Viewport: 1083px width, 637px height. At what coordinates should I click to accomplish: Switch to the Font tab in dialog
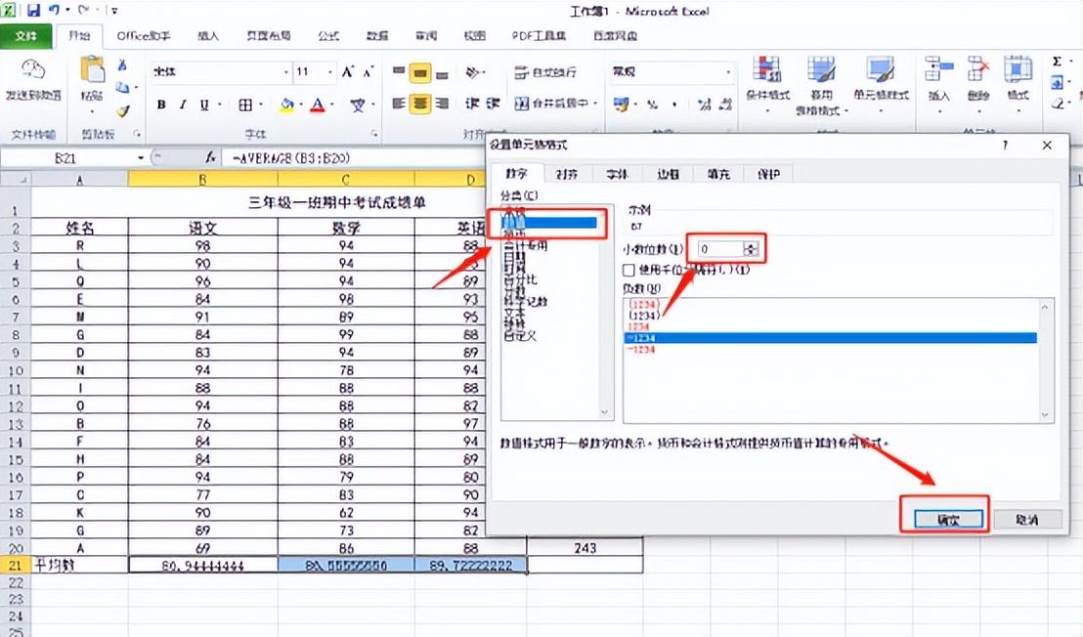[617, 174]
